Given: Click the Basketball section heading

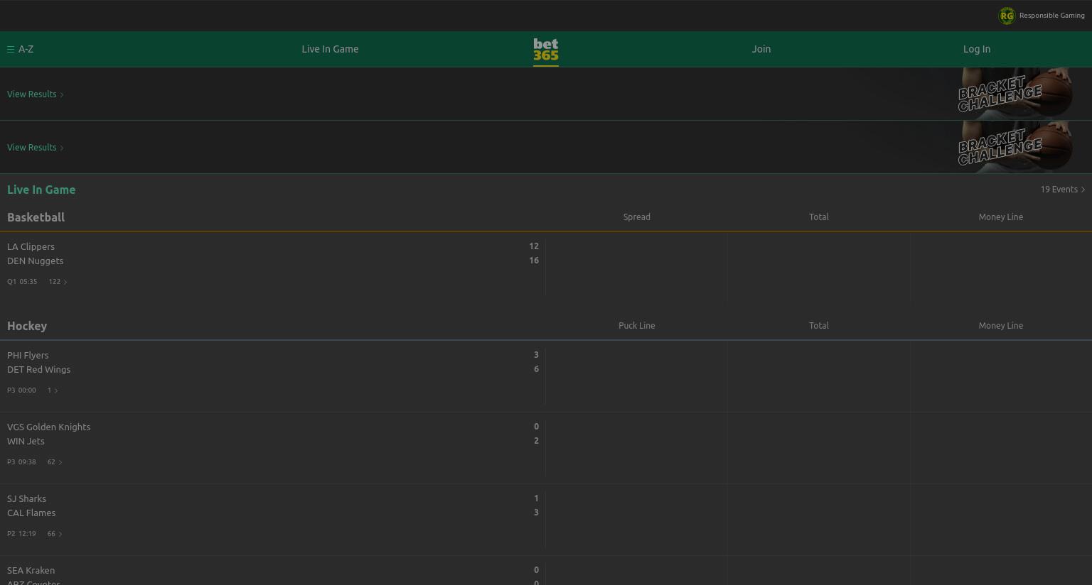Looking at the screenshot, I should tap(36, 217).
